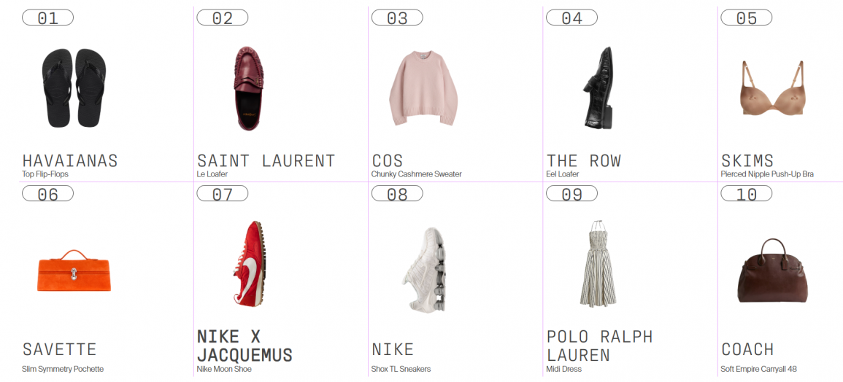The image size is (843, 382).
Task: Click the rank badge numbered 01
Action: [x=48, y=17]
